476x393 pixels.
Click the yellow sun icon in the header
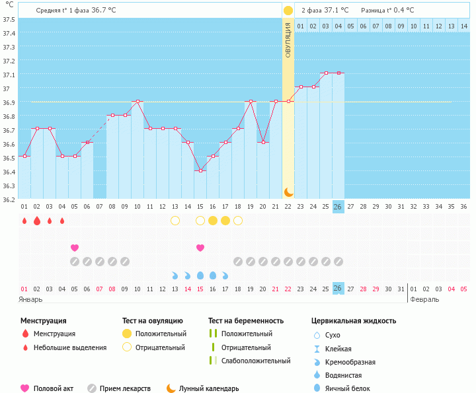coord(288,11)
